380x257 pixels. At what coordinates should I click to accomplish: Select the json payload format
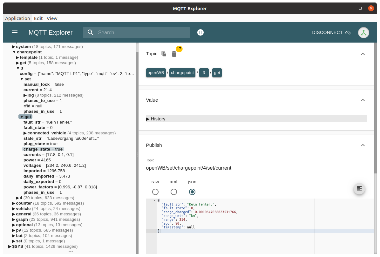tap(192, 192)
